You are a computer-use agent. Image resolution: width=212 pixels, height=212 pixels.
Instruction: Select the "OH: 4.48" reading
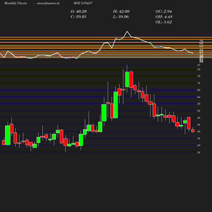[x=164, y=17]
